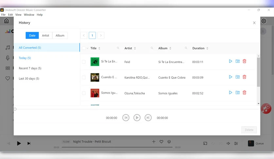Sort by the Duration column arrows
The image size is (274, 159).
point(207,48)
